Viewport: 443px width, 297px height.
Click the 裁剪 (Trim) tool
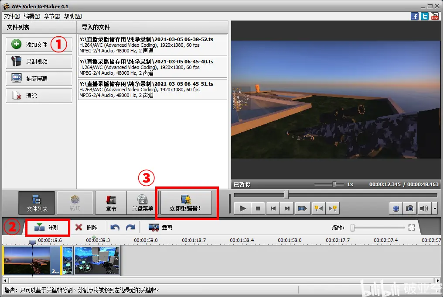(160, 228)
